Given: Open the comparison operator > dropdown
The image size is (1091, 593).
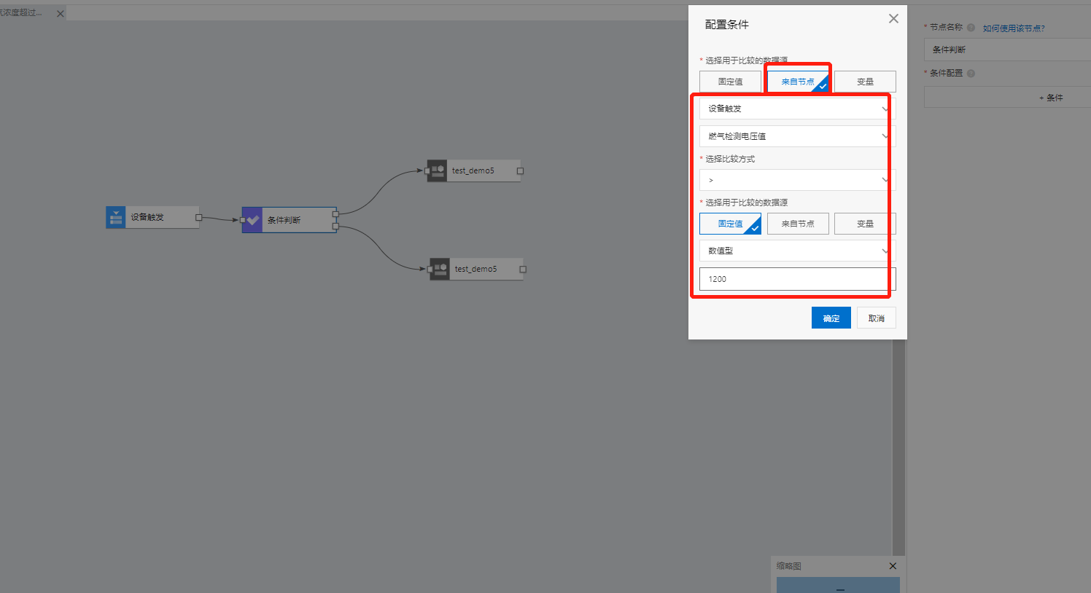Looking at the screenshot, I should [797, 180].
